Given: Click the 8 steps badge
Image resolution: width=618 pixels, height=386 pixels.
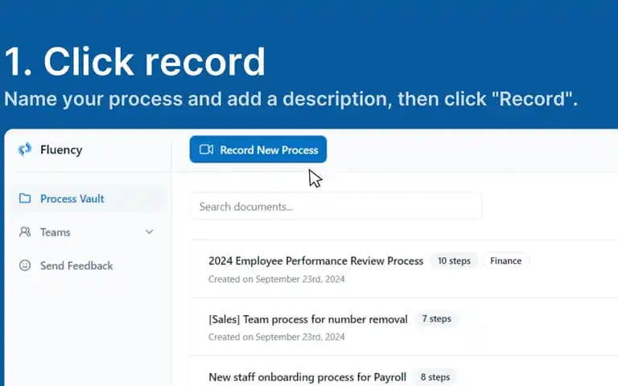Looking at the screenshot, I should tap(435, 377).
